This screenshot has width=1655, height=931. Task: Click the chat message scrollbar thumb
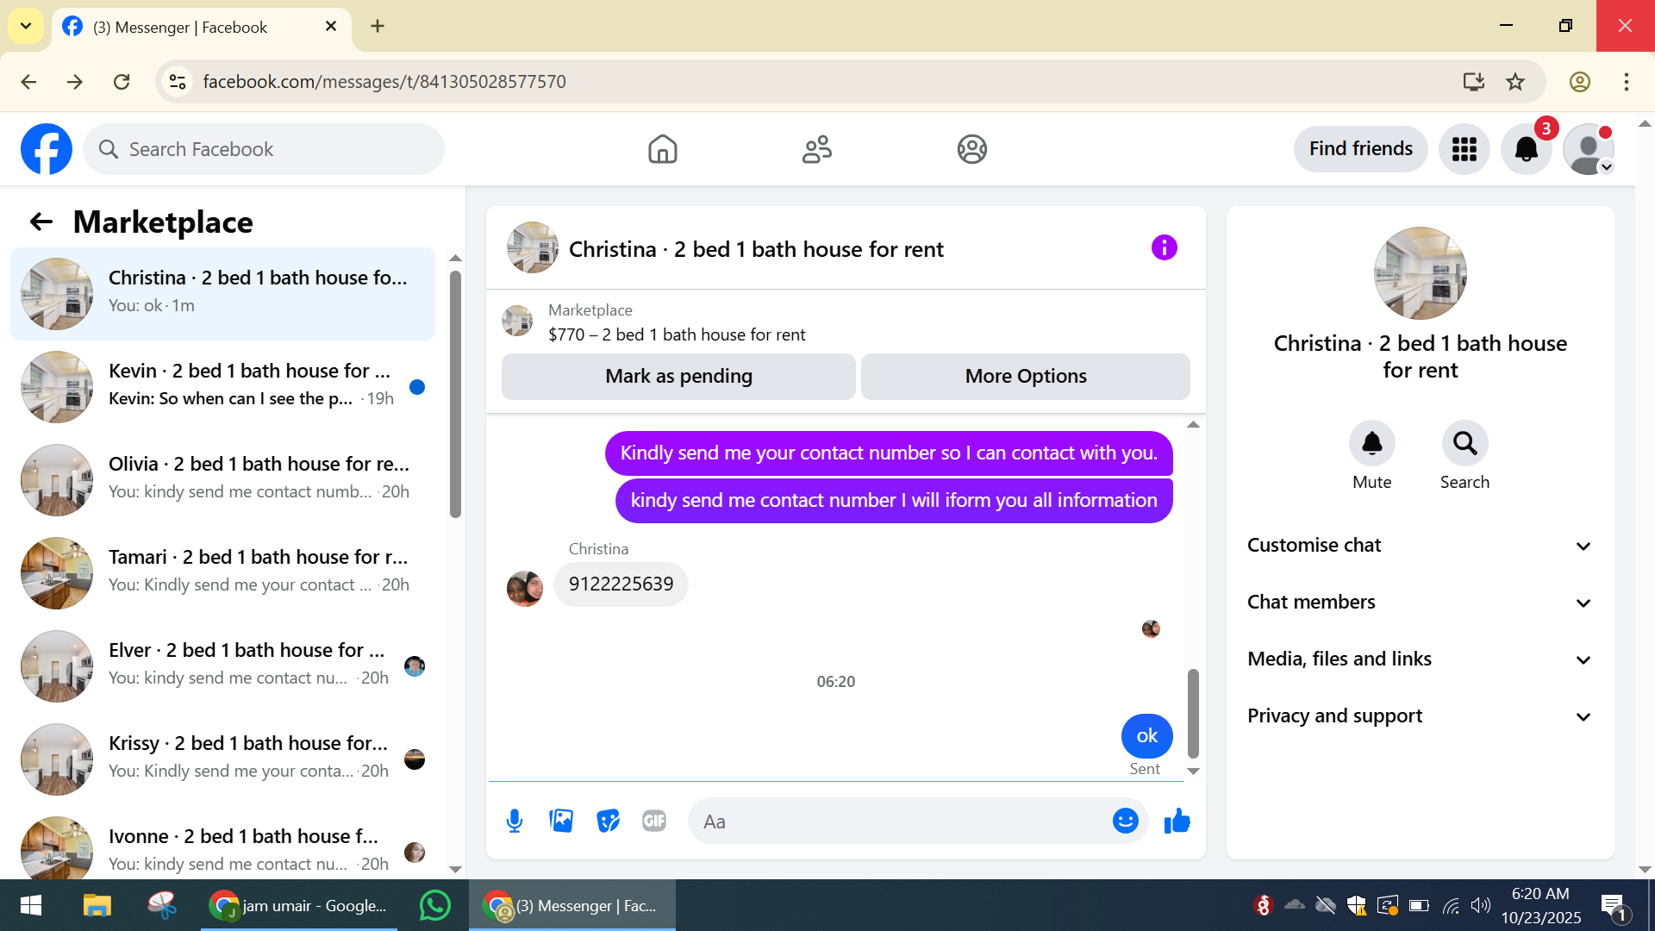click(x=1193, y=713)
